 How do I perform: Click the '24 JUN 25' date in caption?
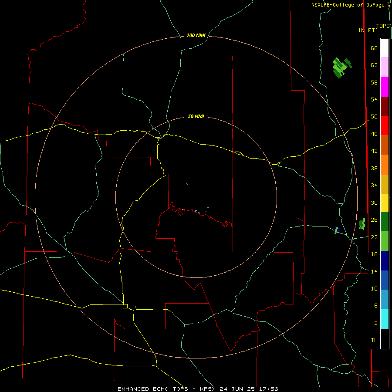click(237, 389)
